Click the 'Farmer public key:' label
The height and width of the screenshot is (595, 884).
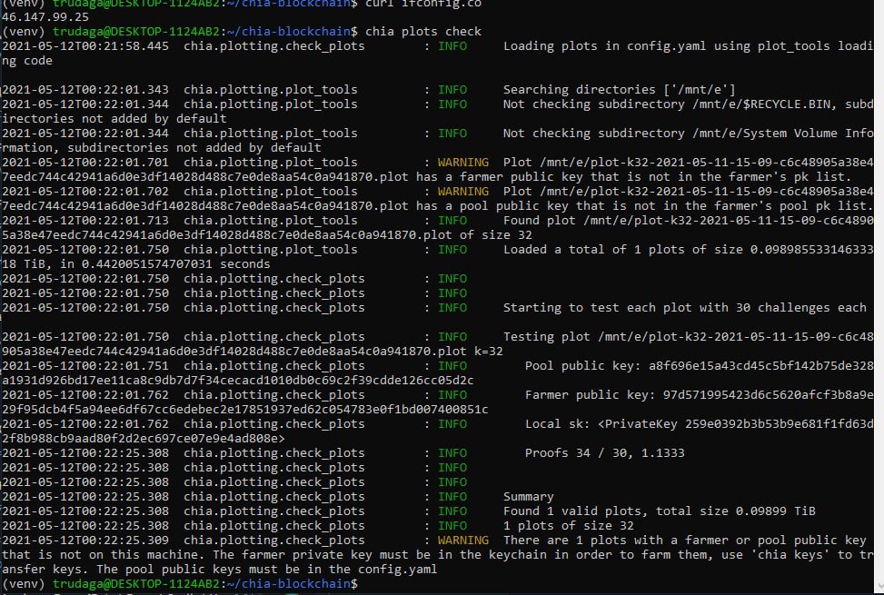(591, 395)
